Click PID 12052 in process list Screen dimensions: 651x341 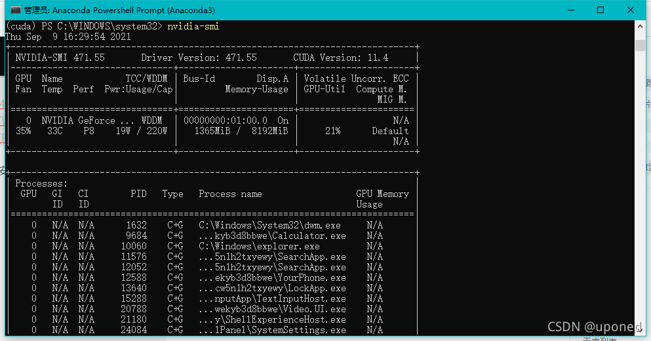(x=134, y=267)
